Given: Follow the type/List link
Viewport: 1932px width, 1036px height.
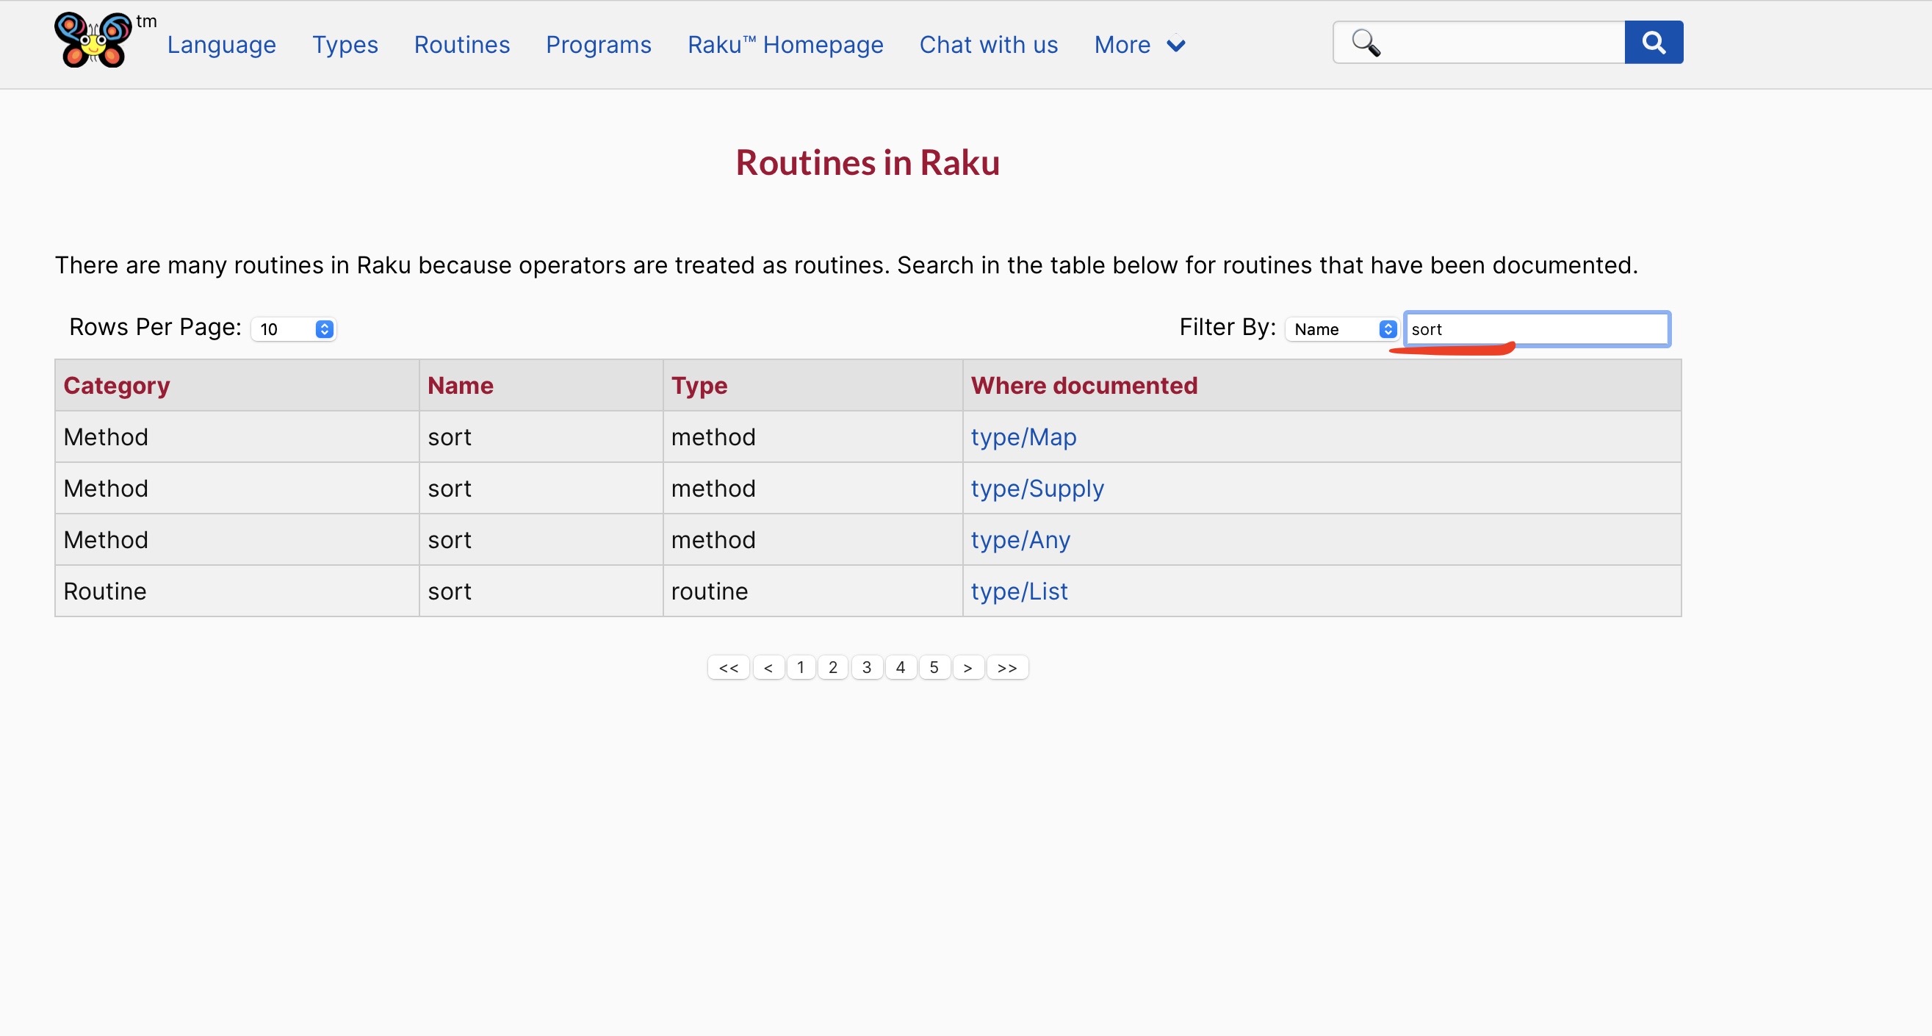Looking at the screenshot, I should pyautogui.click(x=1018, y=591).
